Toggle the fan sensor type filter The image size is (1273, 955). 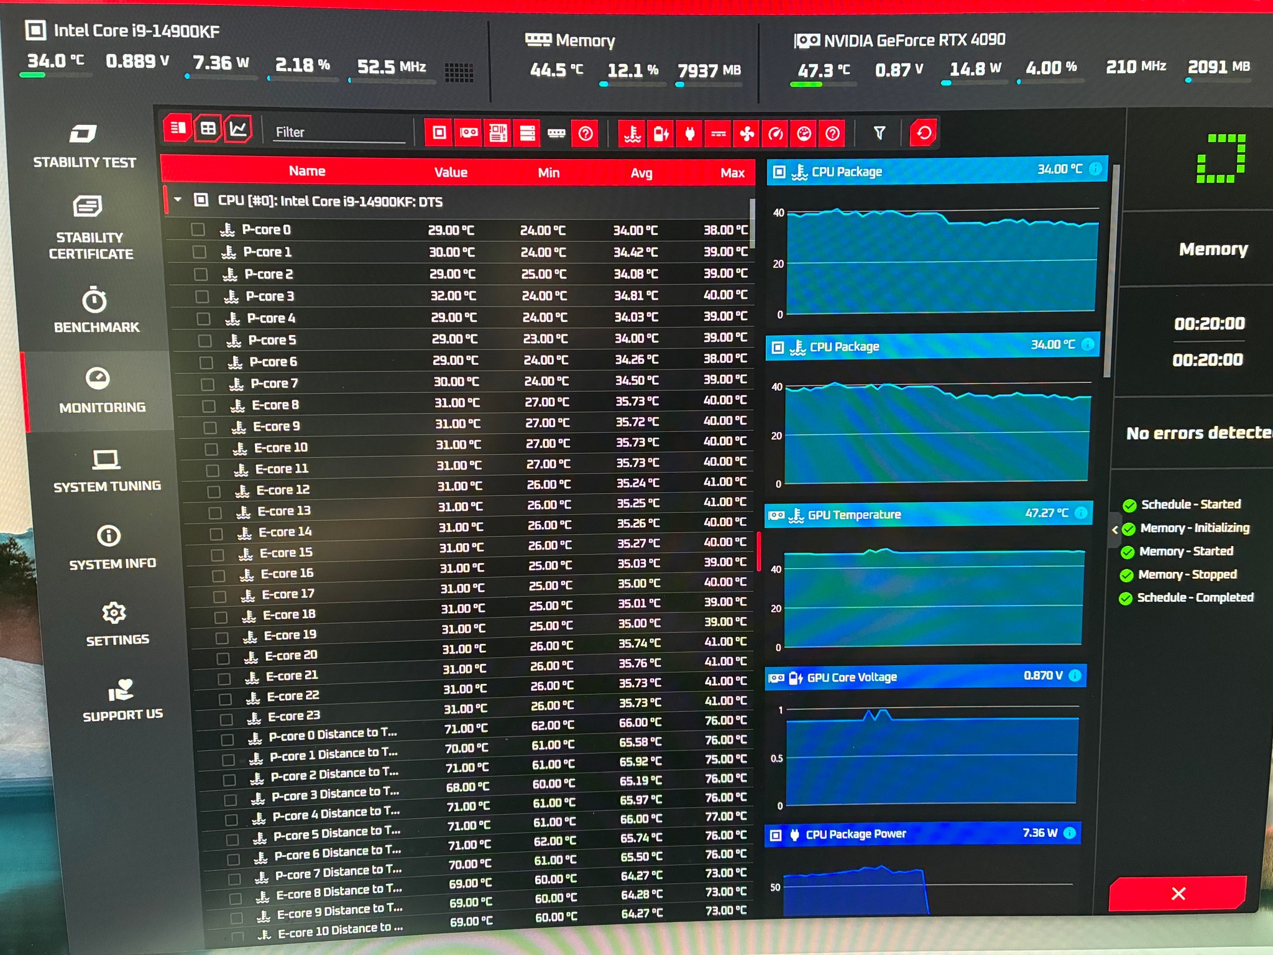(x=747, y=134)
